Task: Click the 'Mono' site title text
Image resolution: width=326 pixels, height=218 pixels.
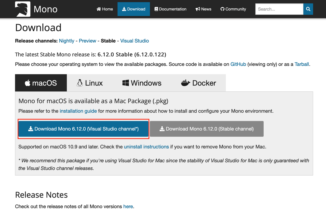Action: [x=46, y=9]
